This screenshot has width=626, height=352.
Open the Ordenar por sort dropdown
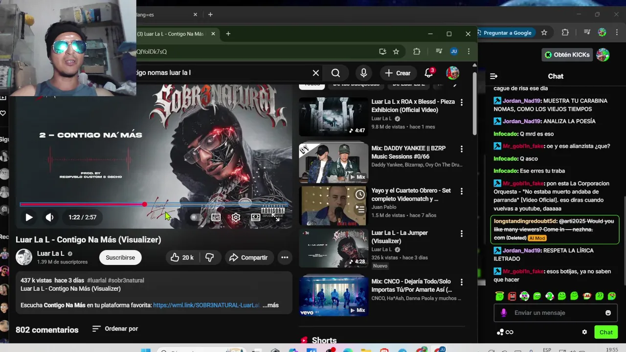[x=115, y=329]
